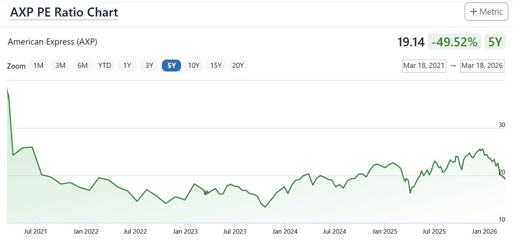
Task: Click the Jan 2023 axis label
Action: pyautogui.click(x=185, y=231)
